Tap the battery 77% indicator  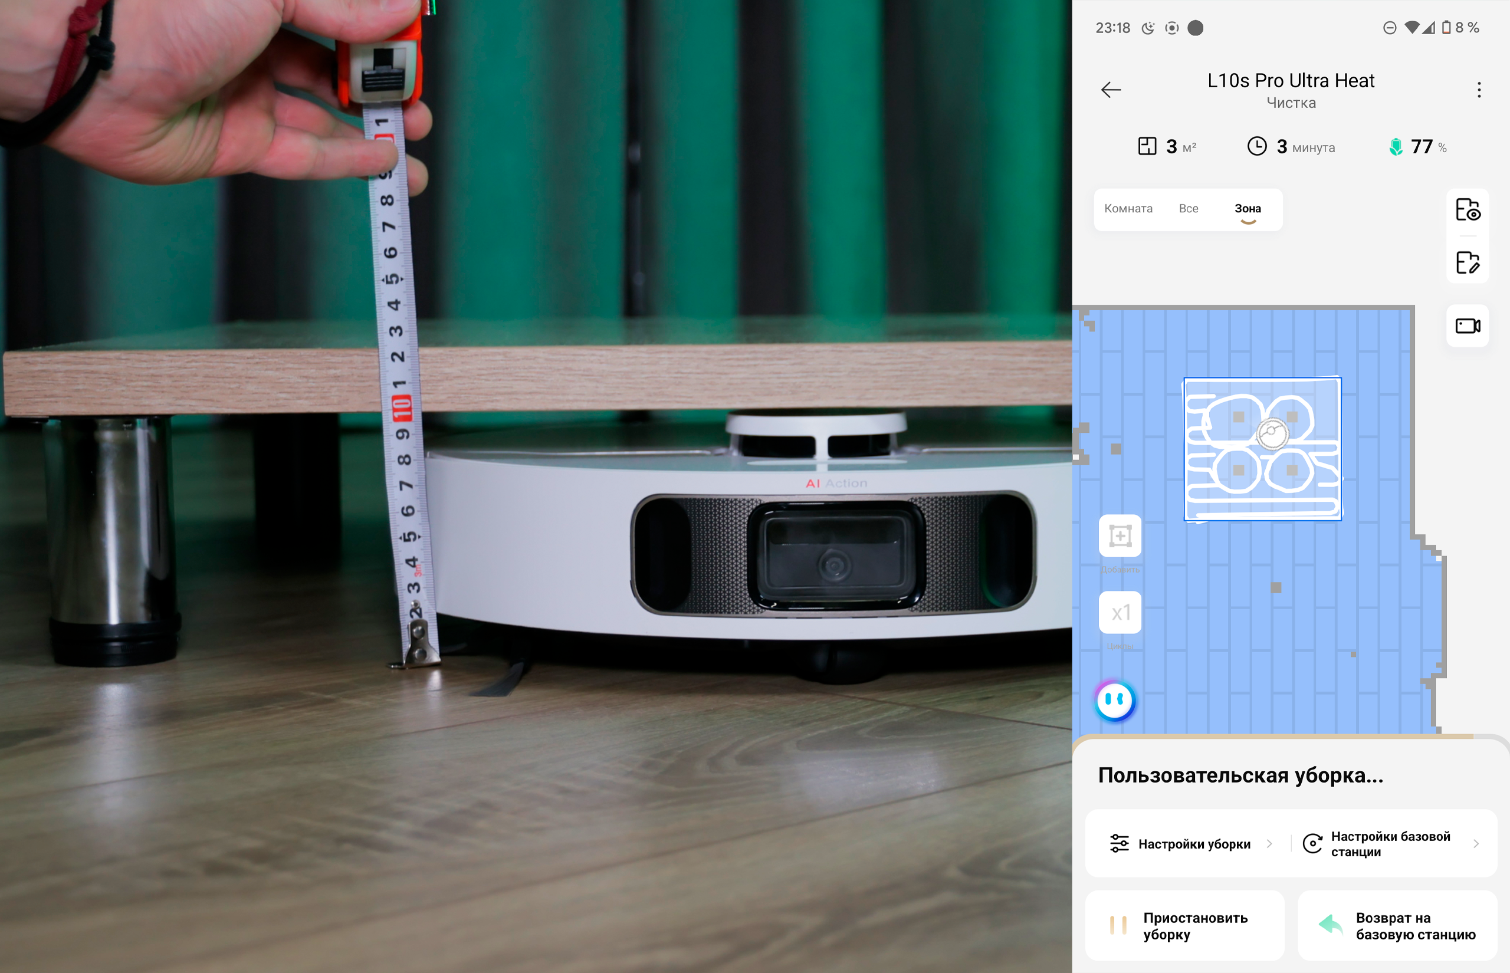pyautogui.click(x=1417, y=147)
